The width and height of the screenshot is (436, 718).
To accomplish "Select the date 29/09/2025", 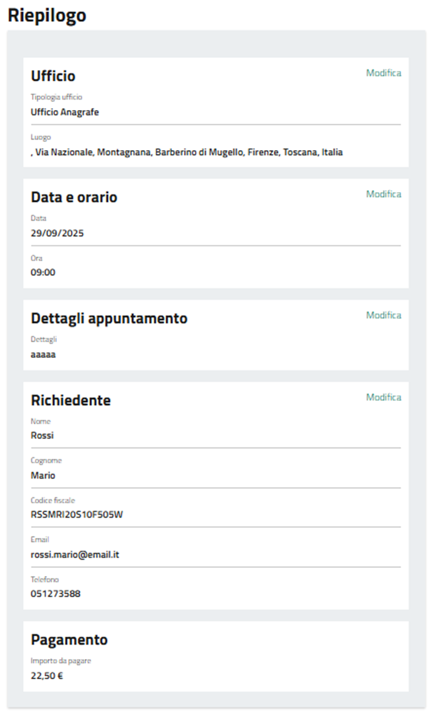I will [57, 233].
